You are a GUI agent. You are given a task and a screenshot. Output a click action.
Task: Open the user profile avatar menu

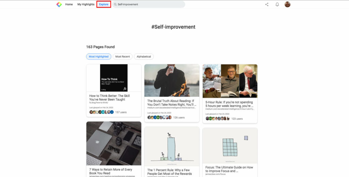[287, 4]
